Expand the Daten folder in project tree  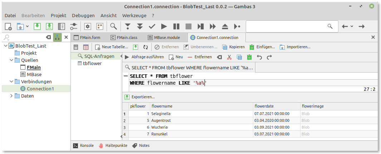(x=11, y=96)
